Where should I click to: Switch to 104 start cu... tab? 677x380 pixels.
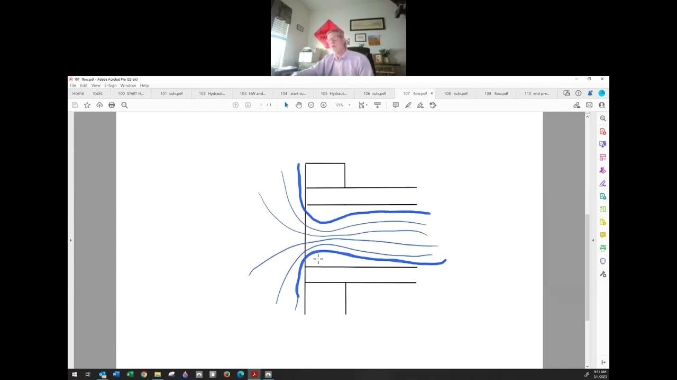point(293,93)
